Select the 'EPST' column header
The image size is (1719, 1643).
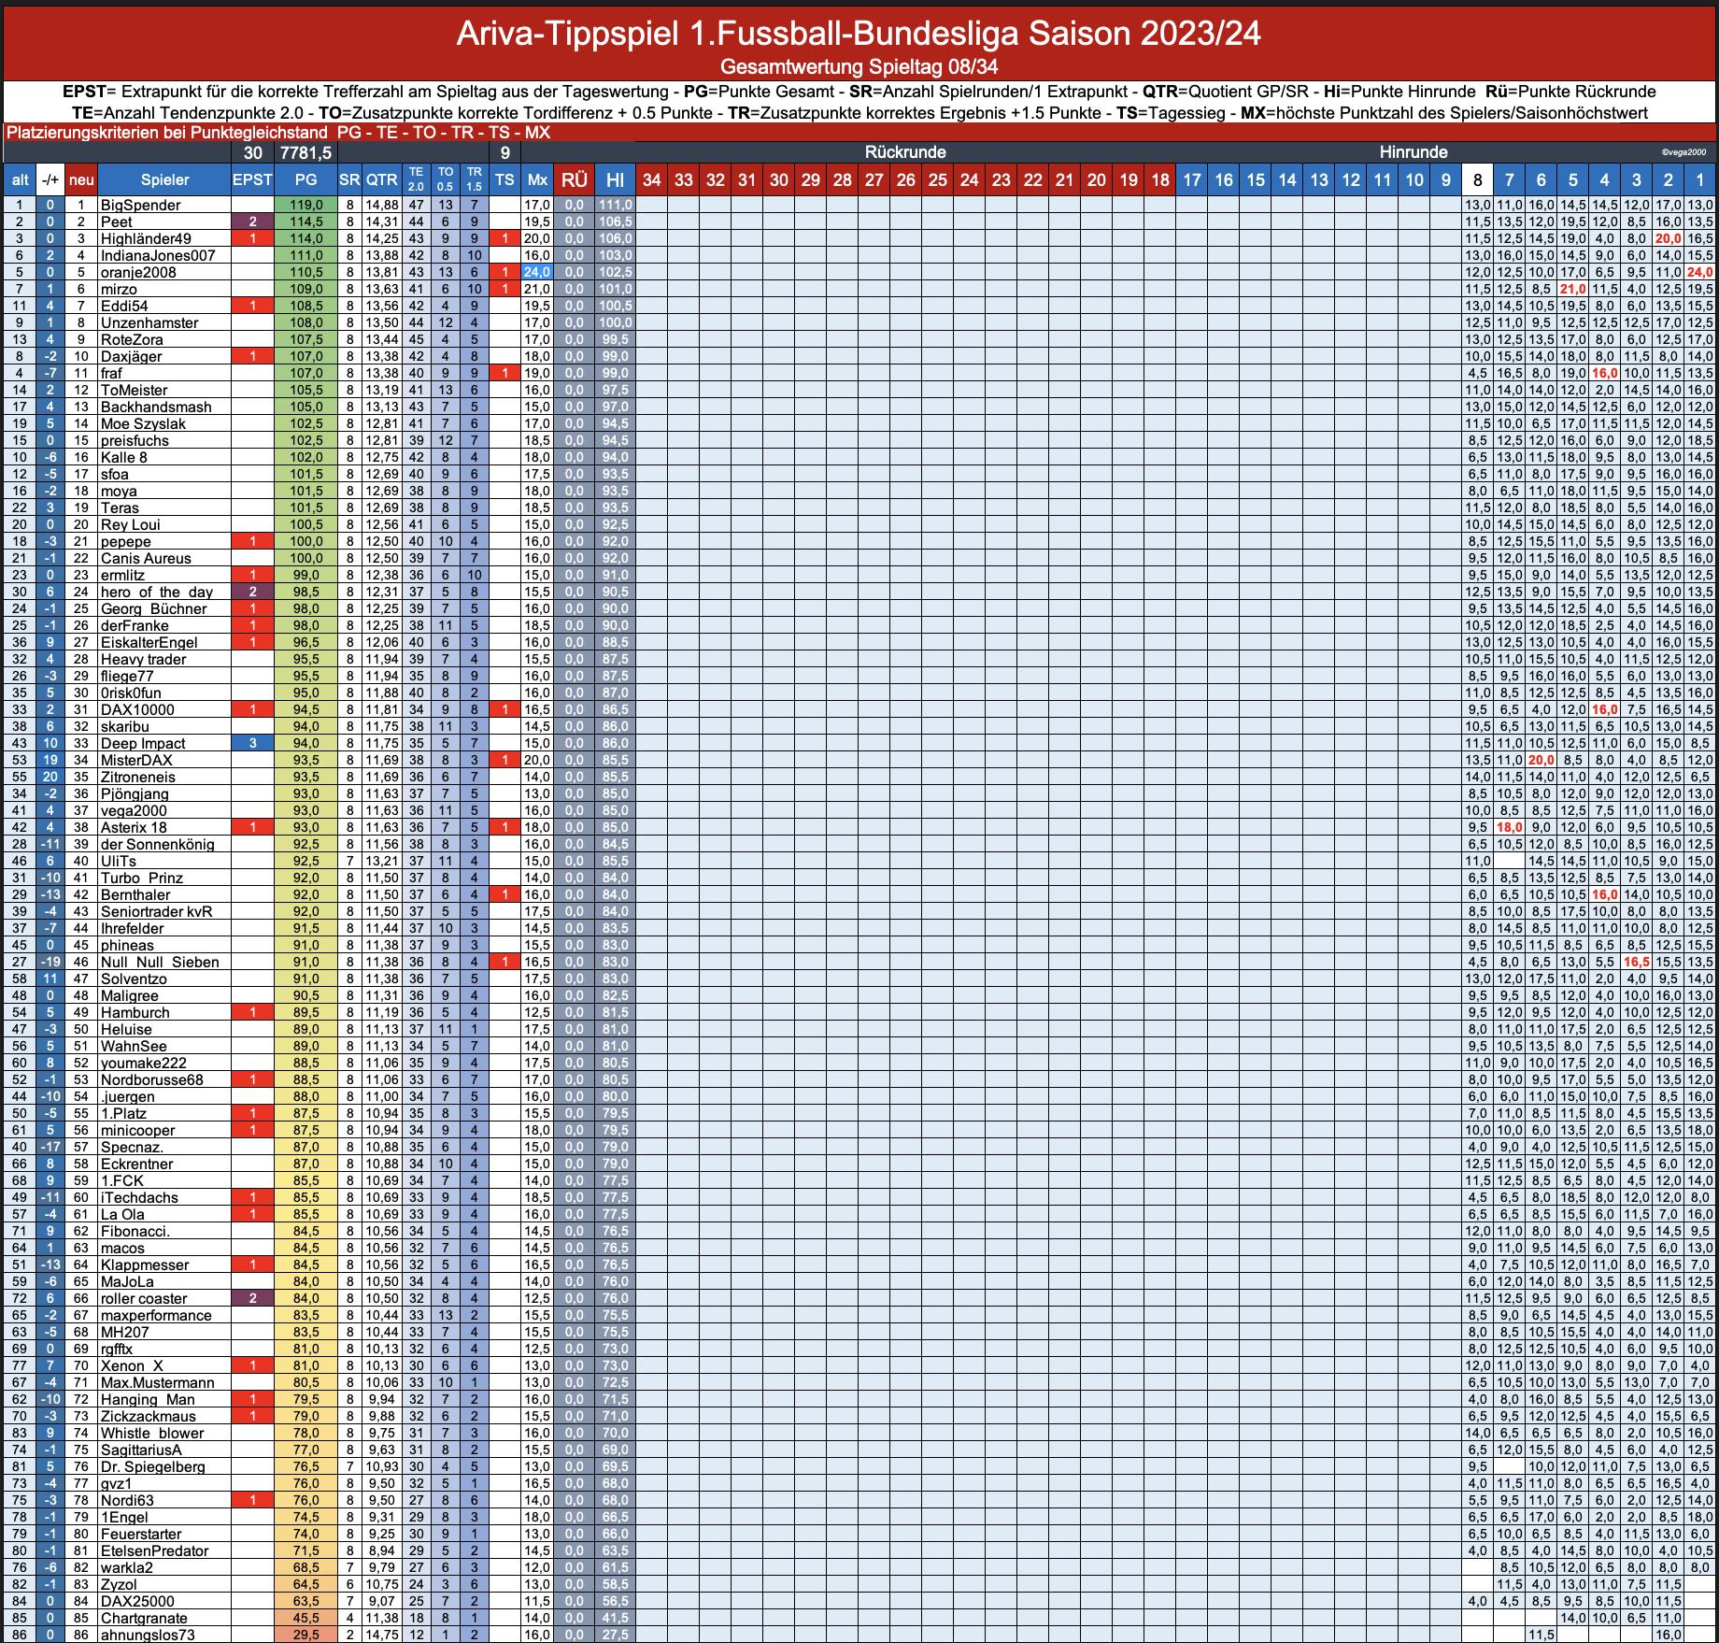click(252, 180)
